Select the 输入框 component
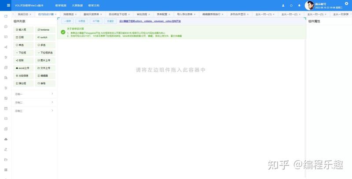This screenshot has width=352, height=179. 23,29
